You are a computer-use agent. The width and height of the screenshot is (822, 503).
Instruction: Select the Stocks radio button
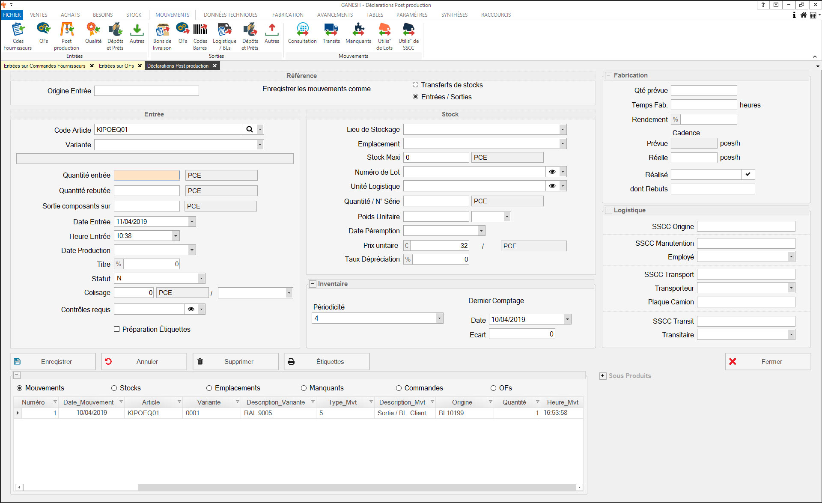tap(114, 388)
